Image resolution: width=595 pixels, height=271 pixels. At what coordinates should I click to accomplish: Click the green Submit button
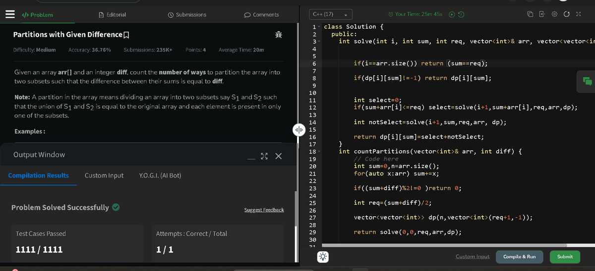(x=565, y=257)
